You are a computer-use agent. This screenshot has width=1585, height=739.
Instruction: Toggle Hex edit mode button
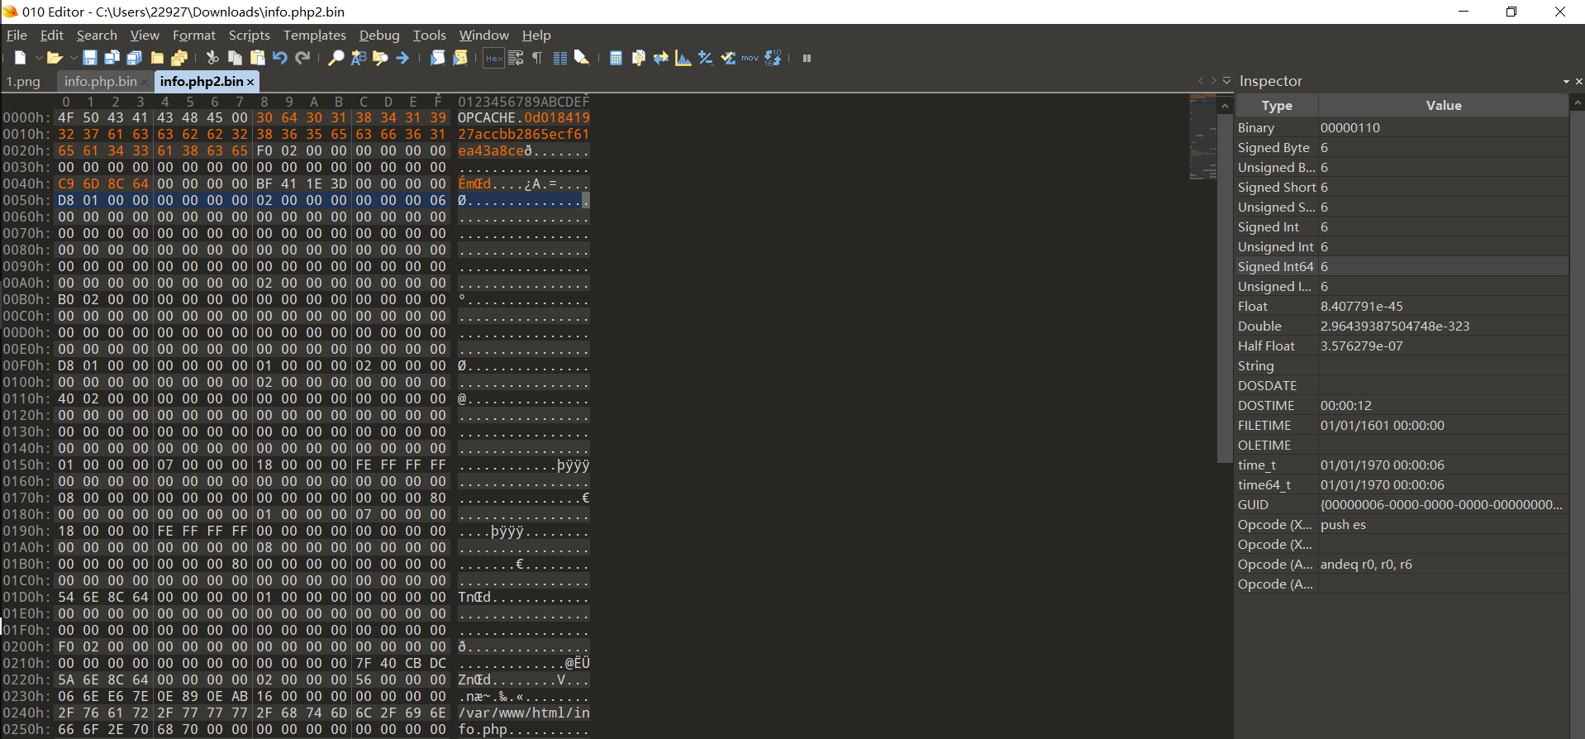(x=493, y=58)
